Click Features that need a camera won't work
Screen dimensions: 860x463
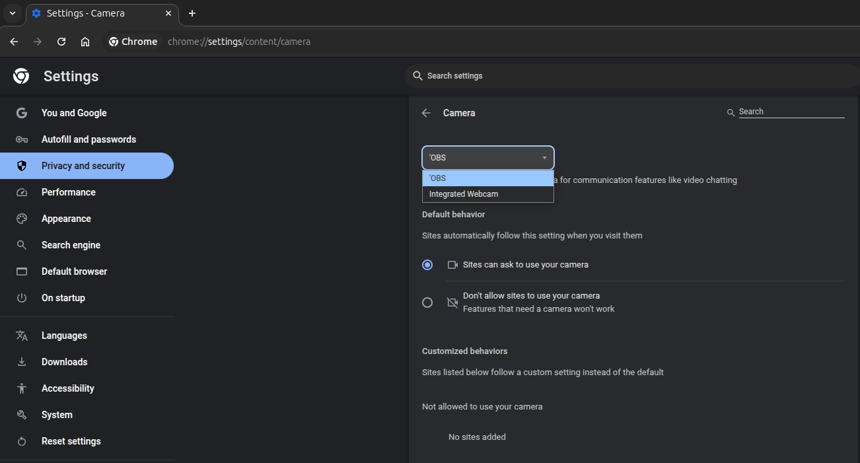click(539, 309)
